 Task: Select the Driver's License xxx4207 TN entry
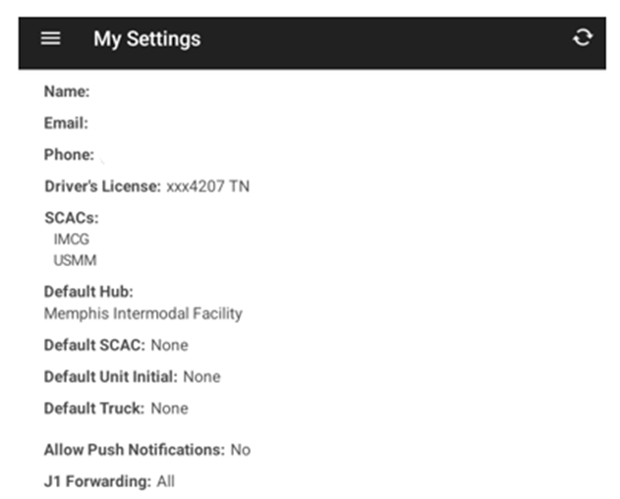click(146, 187)
